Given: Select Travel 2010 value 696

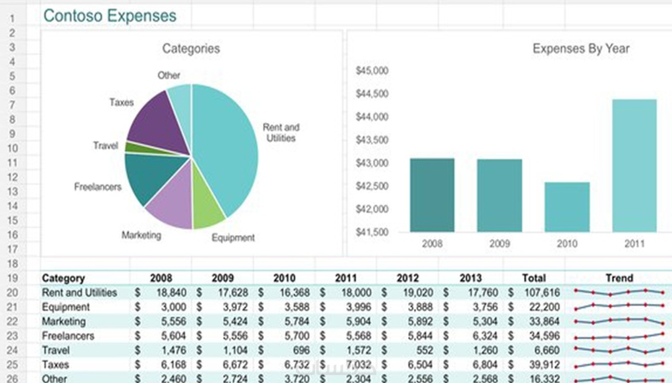Looking at the screenshot, I should pos(284,350).
